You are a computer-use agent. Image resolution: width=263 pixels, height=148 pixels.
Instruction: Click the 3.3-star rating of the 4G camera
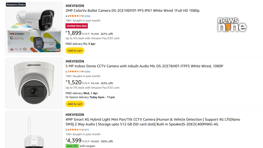[x=73, y=129]
